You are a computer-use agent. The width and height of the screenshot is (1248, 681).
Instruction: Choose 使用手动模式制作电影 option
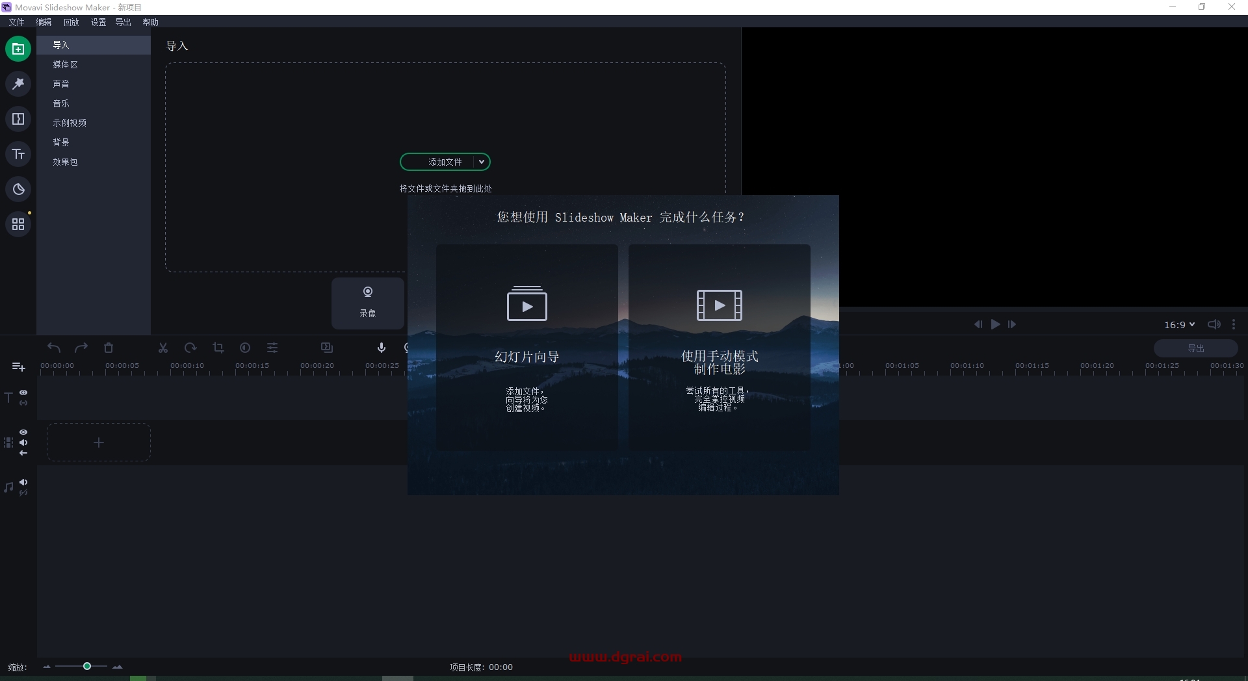point(719,347)
